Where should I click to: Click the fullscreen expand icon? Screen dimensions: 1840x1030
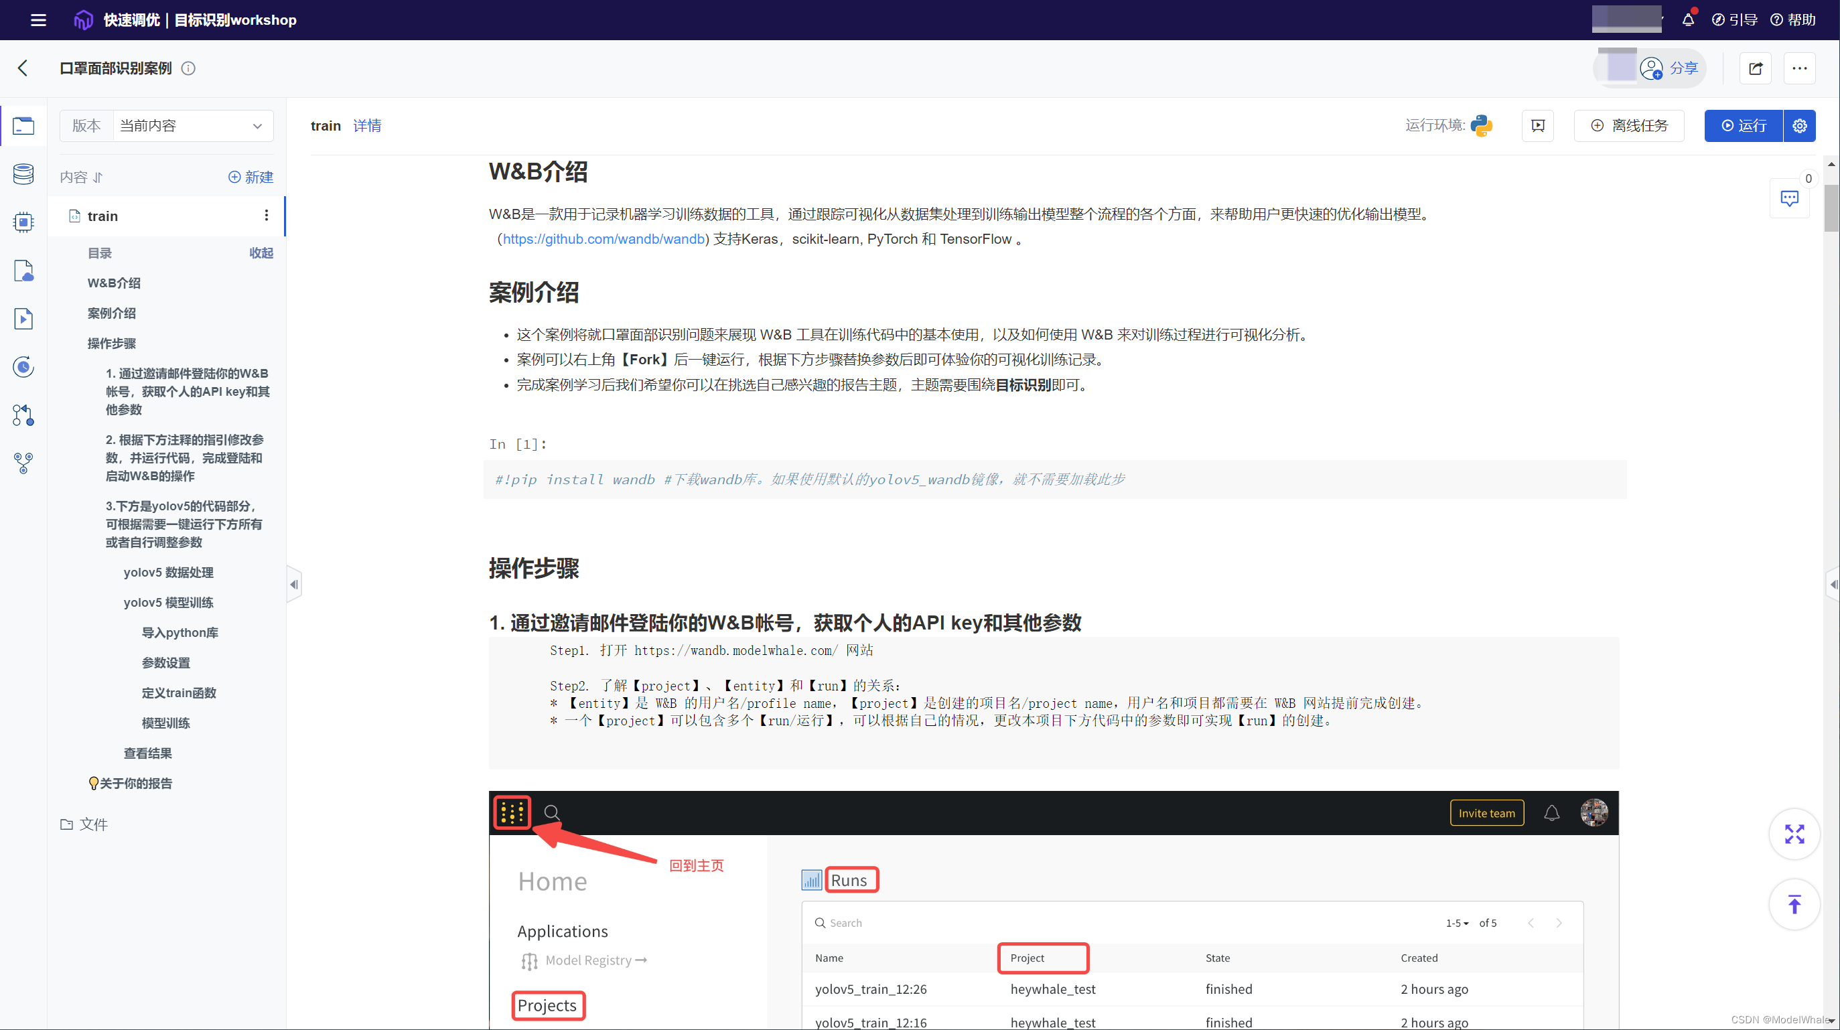1794,834
